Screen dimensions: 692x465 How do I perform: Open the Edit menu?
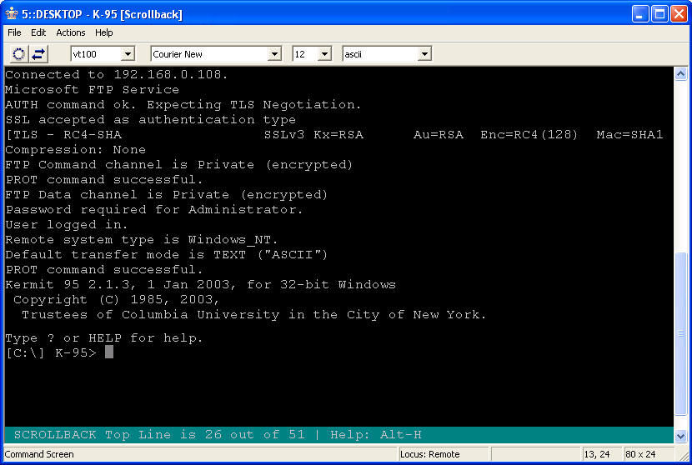pos(38,32)
